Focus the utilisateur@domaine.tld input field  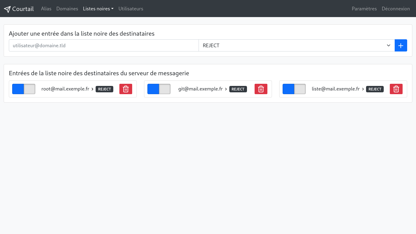tap(104, 45)
